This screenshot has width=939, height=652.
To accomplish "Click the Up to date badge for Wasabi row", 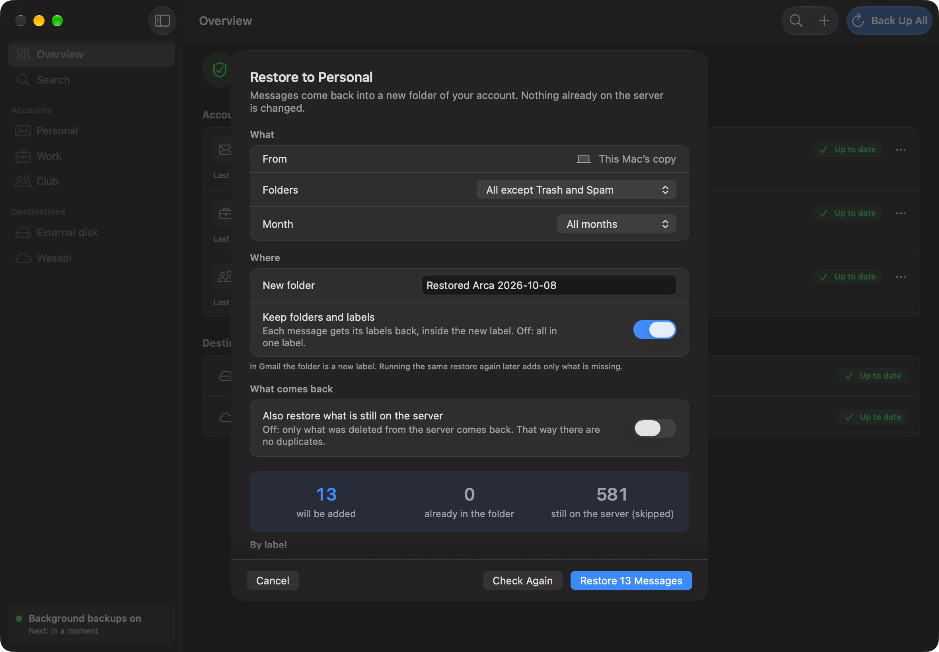I will coord(873,417).
